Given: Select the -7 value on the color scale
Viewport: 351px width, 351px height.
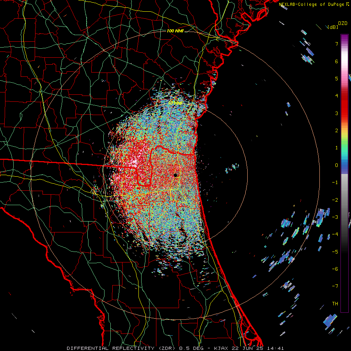Looking at the screenshot, I should [x=335, y=286].
